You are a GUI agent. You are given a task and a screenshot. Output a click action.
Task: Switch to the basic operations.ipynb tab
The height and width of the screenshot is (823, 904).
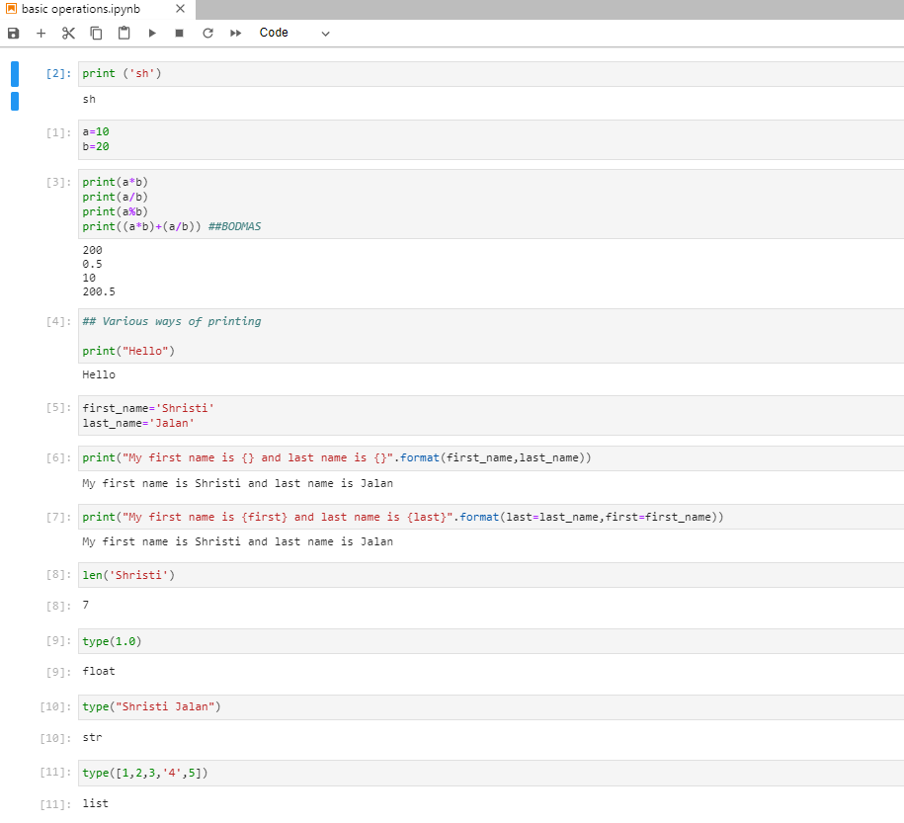(x=79, y=9)
